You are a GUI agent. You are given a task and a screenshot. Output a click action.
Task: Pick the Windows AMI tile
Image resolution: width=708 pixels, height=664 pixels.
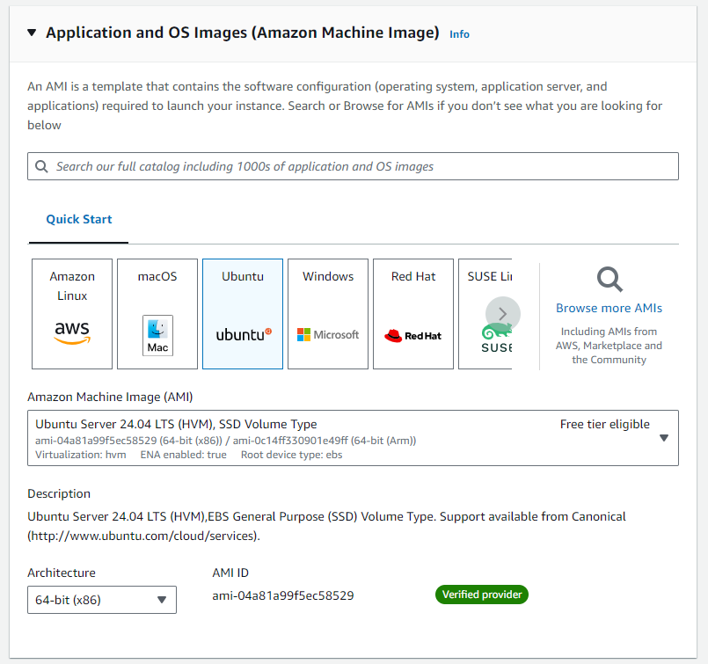[328, 314]
